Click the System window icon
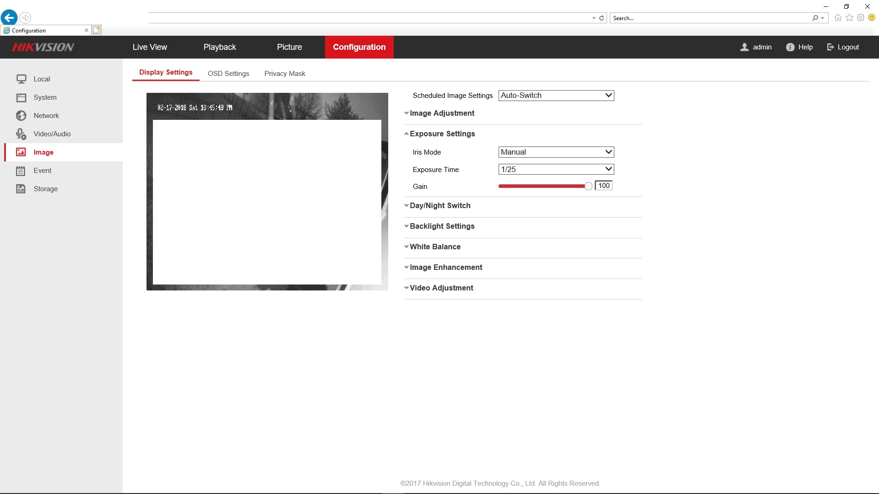This screenshot has width=879, height=494. [21, 97]
